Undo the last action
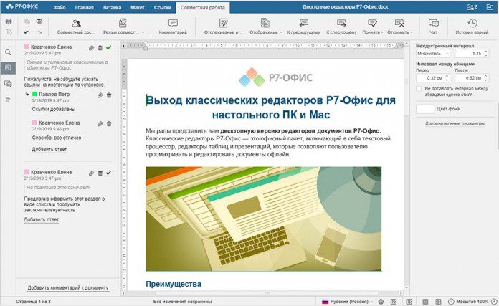 pos(27,32)
